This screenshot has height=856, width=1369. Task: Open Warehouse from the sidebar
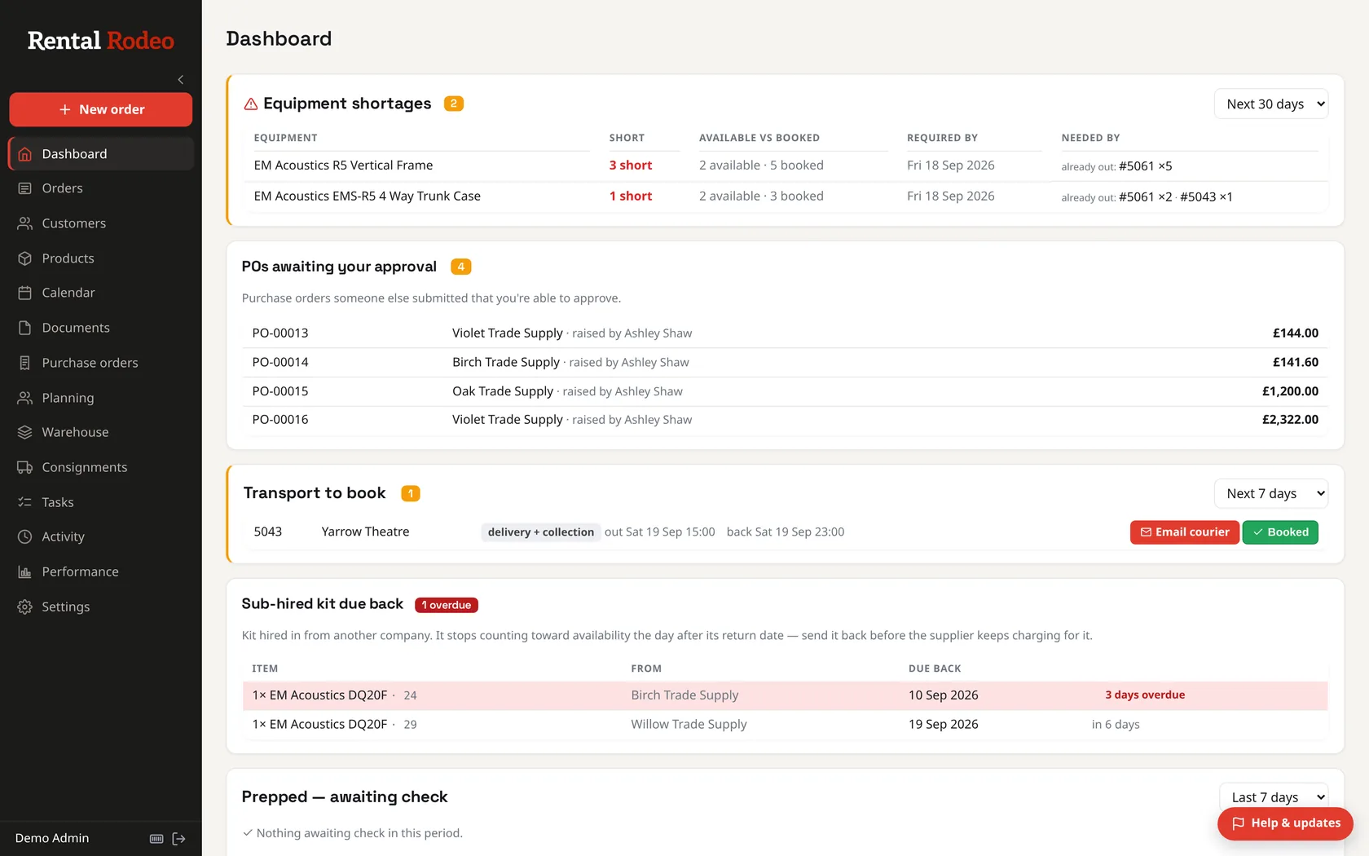[x=101, y=432]
